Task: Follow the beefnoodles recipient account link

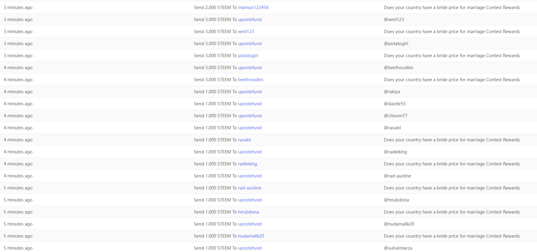Action: click(x=251, y=80)
